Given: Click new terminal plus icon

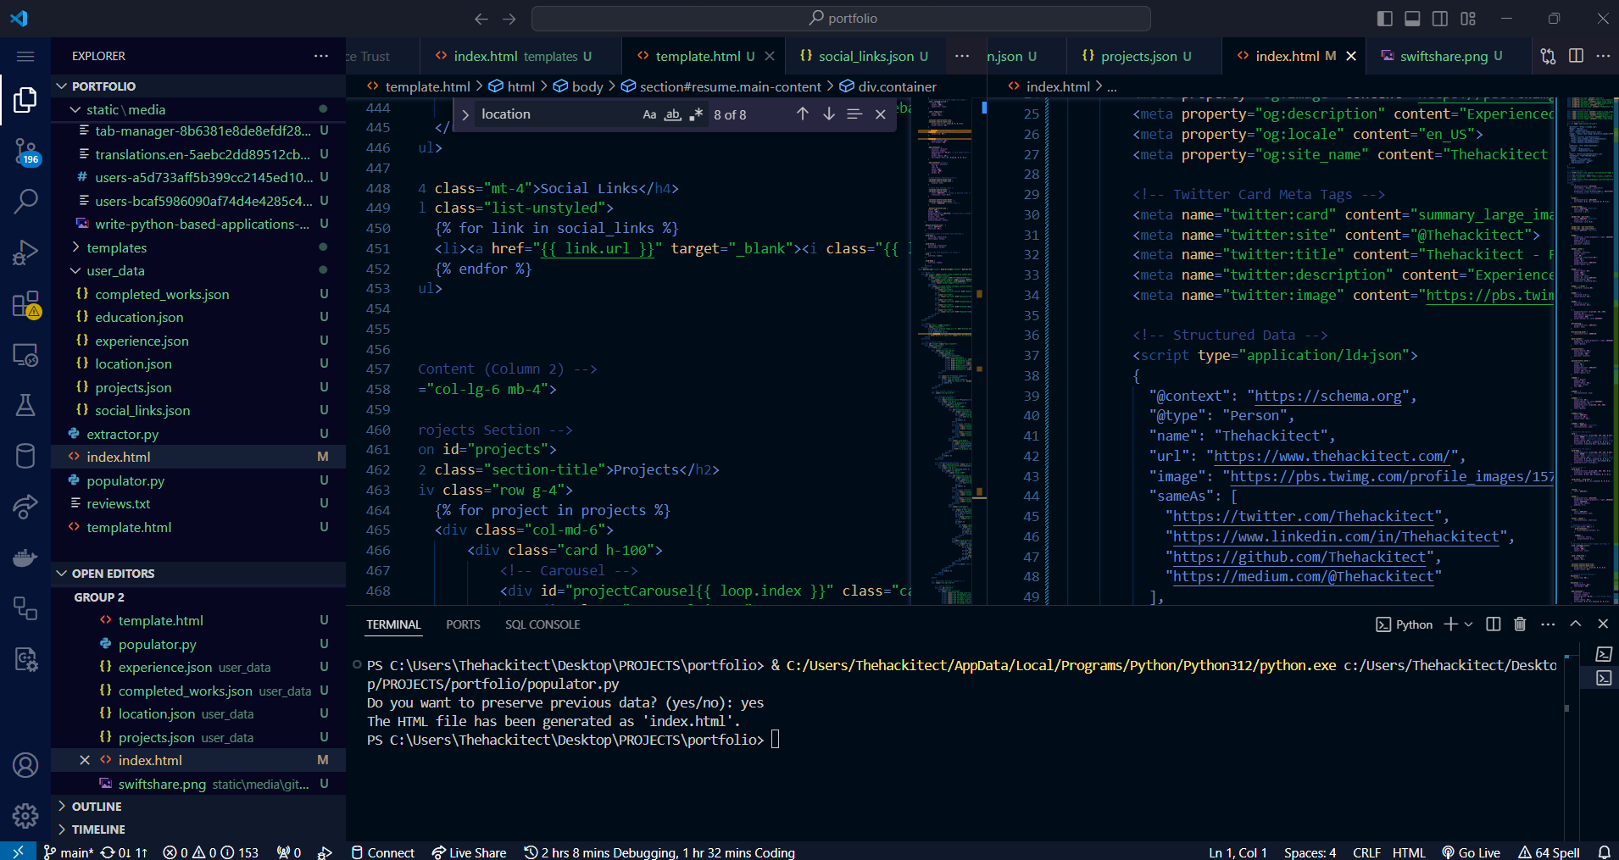Looking at the screenshot, I should (x=1450, y=624).
